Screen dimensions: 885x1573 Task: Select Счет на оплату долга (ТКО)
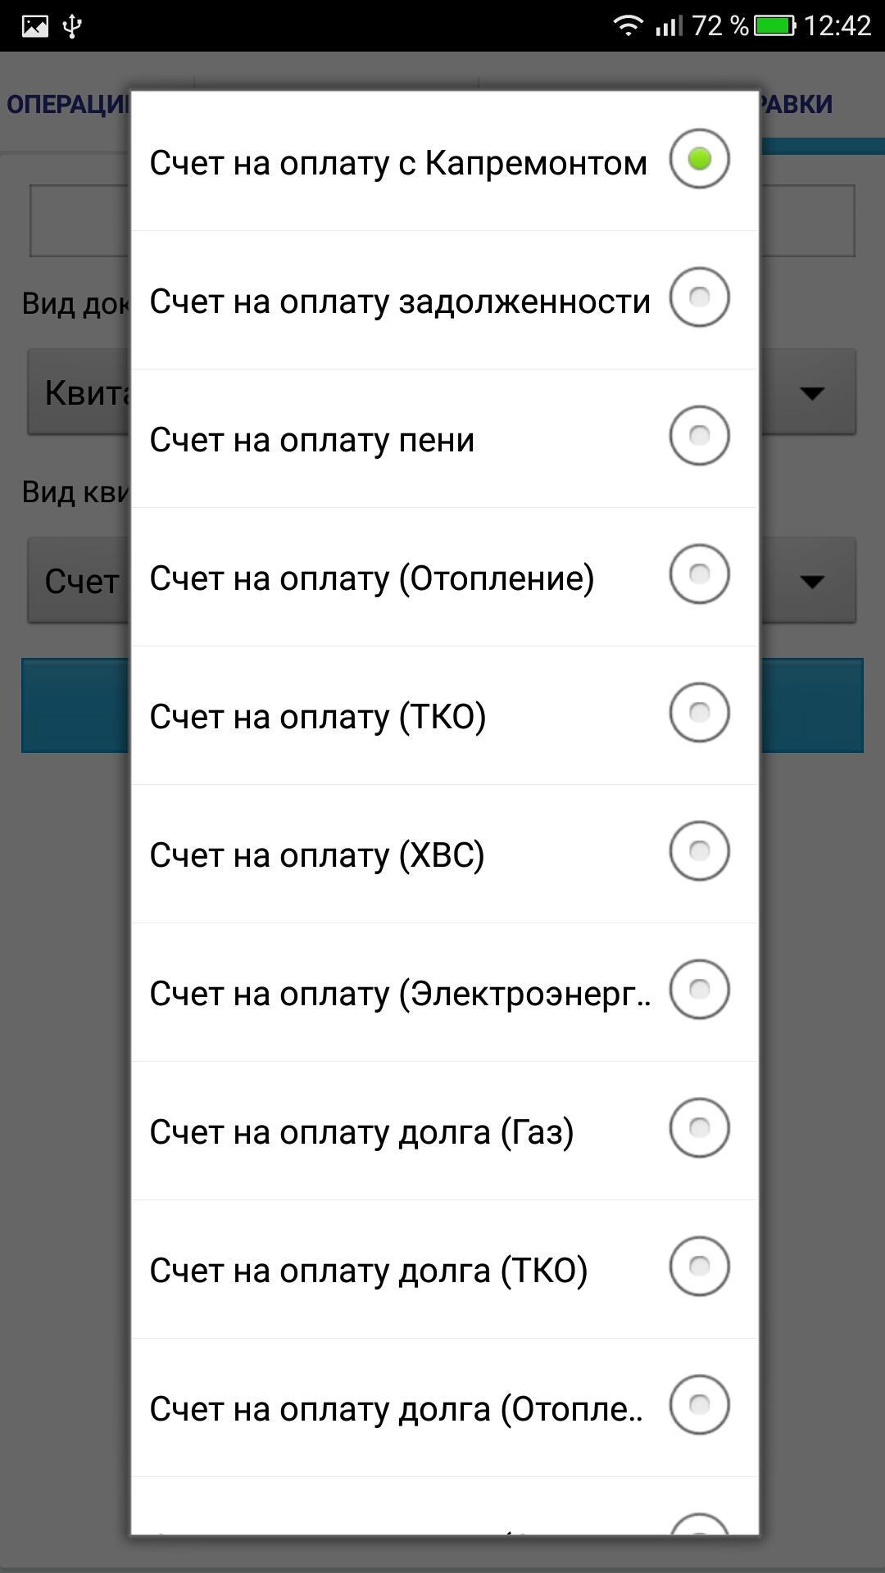(x=699, y=1267)
